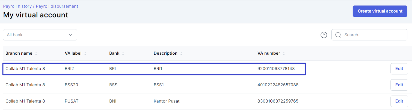Screen dimensions: 412x110
Task: Sort by Branch name column arrows
Action: (36, 53)
